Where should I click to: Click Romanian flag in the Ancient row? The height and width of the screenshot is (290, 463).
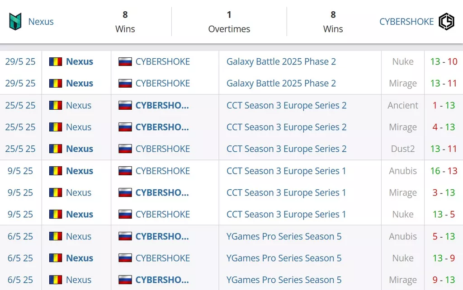[56, 105]
